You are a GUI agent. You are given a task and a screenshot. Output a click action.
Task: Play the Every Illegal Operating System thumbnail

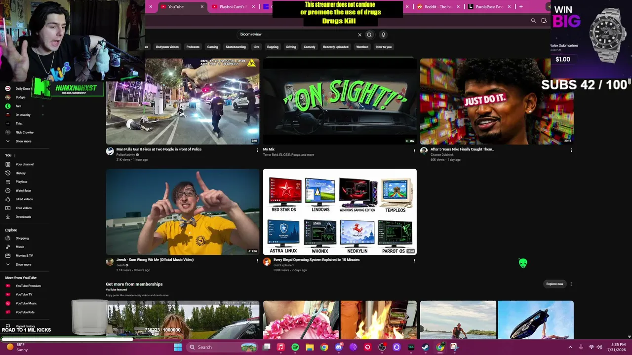[x=340, y=212]
